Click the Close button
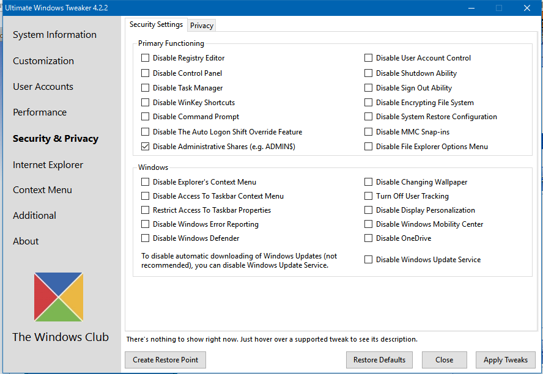The height and width of the screenshot is (374, 543). coord(445,360)
